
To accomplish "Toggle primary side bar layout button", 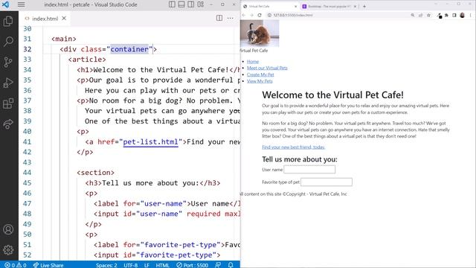I will click(172, 4).
